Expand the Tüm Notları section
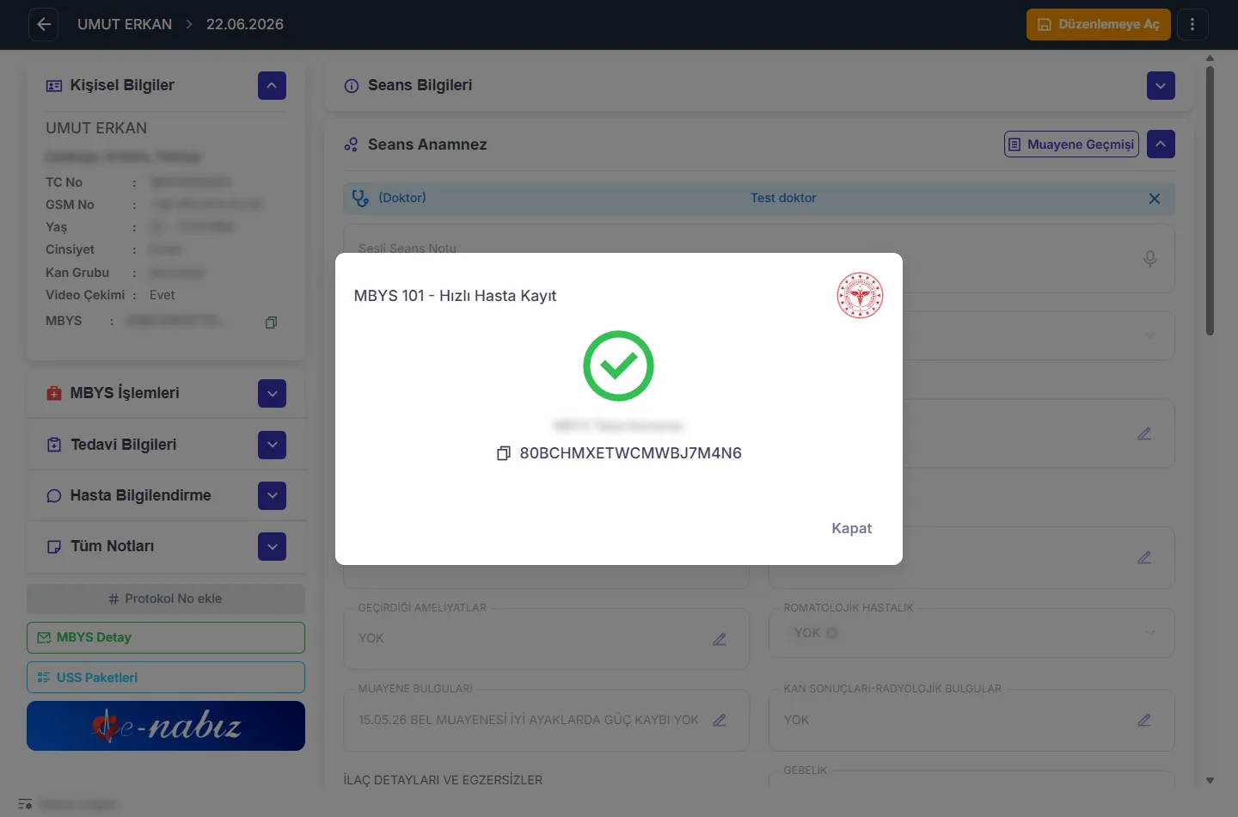This screenshot has width=1238, height=817. point(272,546)
